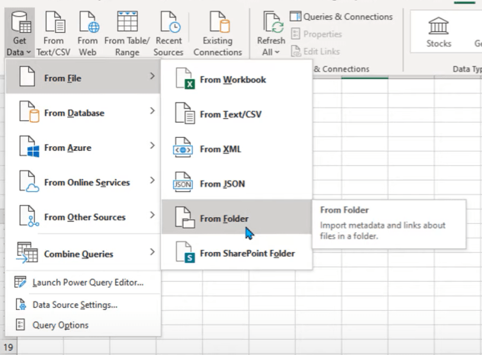This screenshot has height=355, width=482.
Task: Choose From Folder in submenu
Action: [236, 217]
